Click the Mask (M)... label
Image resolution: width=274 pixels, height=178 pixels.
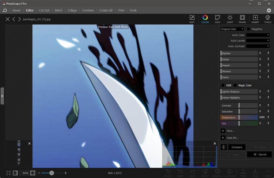(x=233, y=138)
